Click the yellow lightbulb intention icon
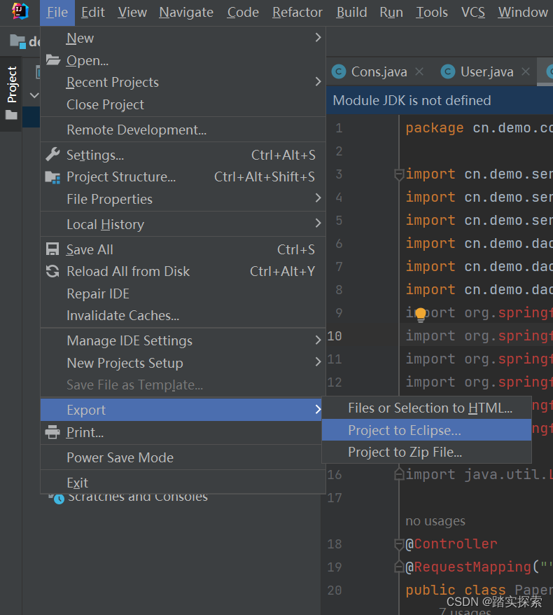The image size is (553, 615). pos(421,315)
